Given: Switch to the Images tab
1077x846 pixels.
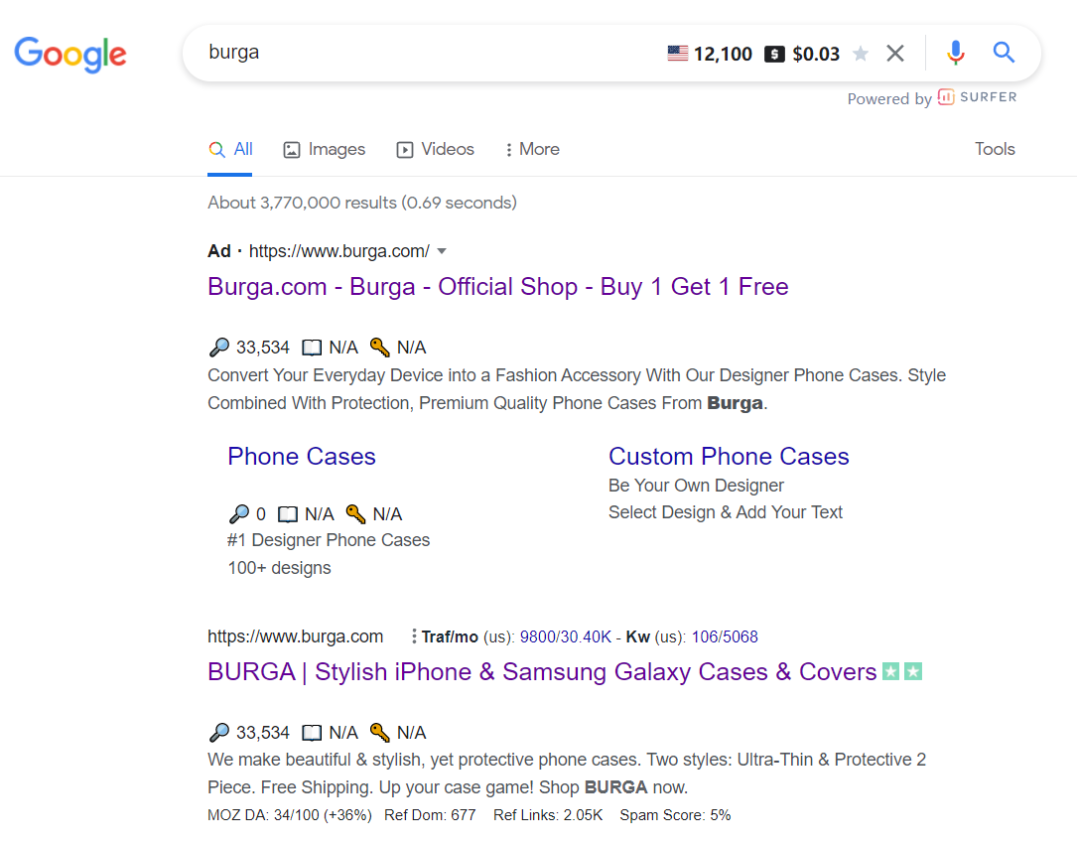Looking at the screenshot, I should pos(325,149).
